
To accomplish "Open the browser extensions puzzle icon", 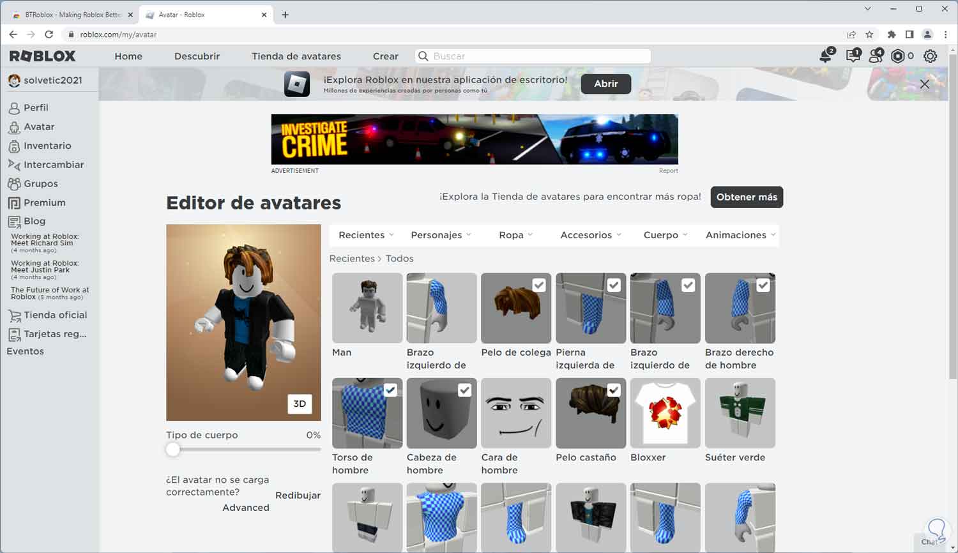I will tap(892, 34).
